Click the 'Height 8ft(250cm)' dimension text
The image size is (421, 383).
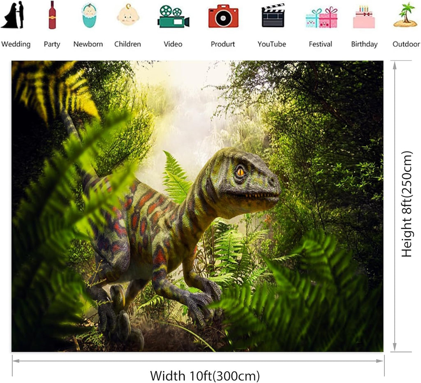407,204
